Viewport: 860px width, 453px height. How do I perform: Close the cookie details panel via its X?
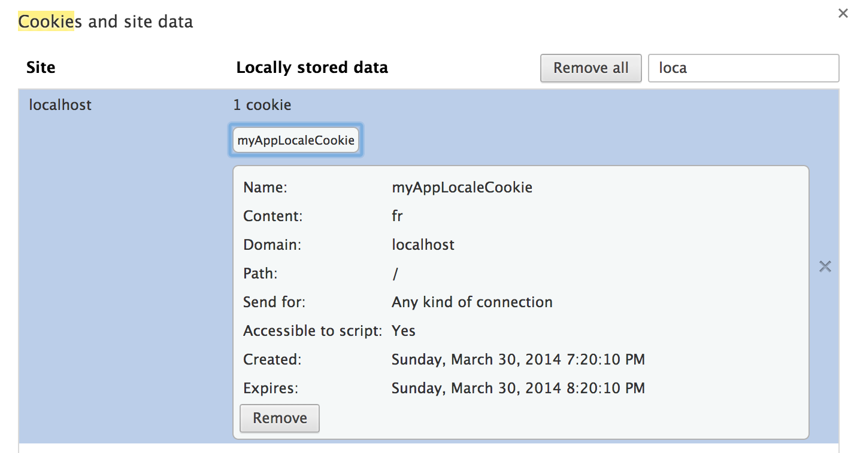point(825,266)
